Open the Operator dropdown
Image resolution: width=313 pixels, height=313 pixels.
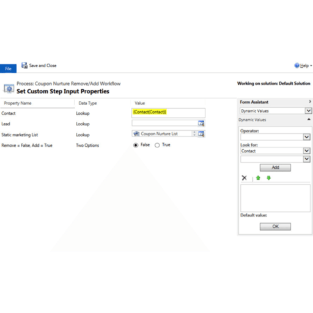[307, 137]
